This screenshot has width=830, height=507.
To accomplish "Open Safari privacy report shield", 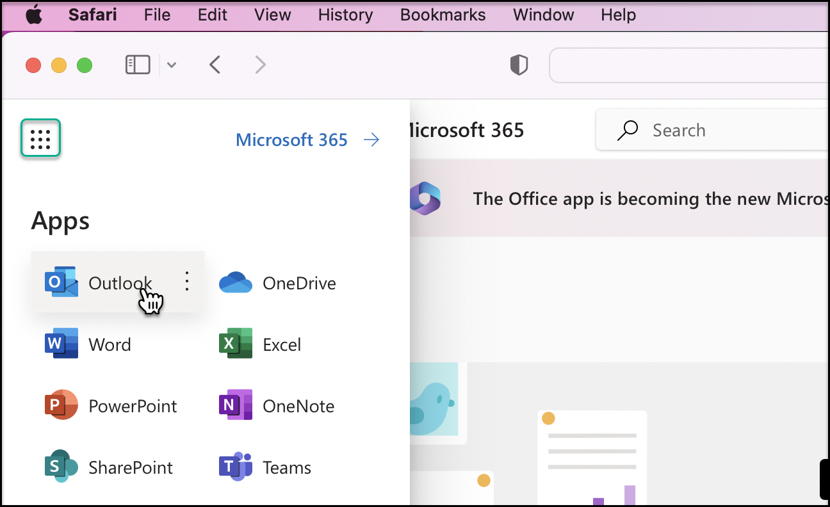I will click(x=519, y=65).
